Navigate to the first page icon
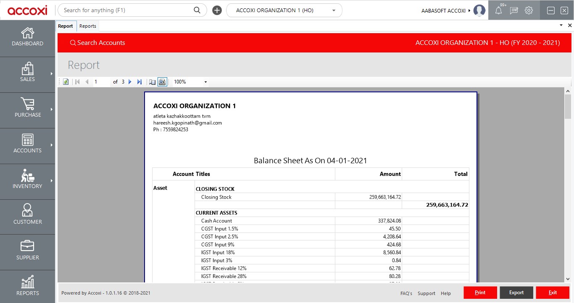 (x=77, y=82)
